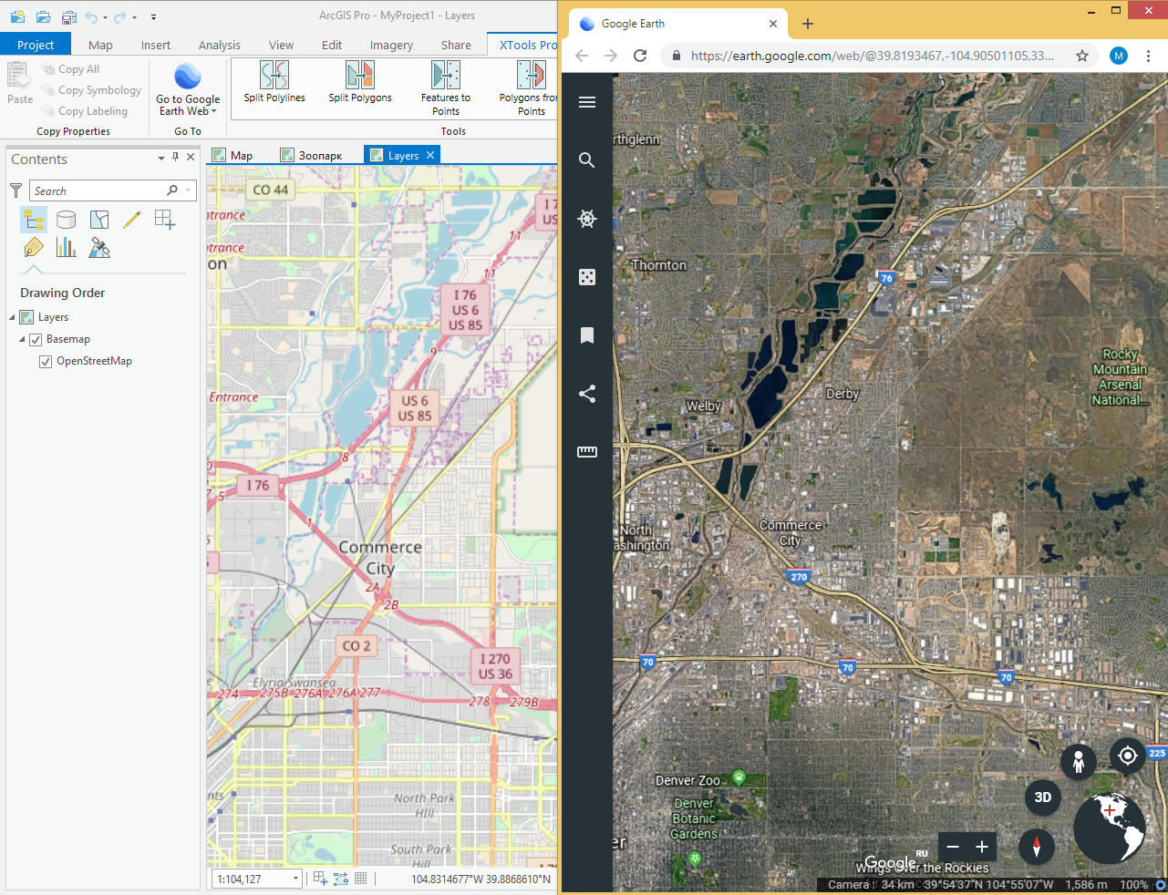Click the grid icon in map status bar
This screenshot has height=895, width=1168.
click(361, 879)
